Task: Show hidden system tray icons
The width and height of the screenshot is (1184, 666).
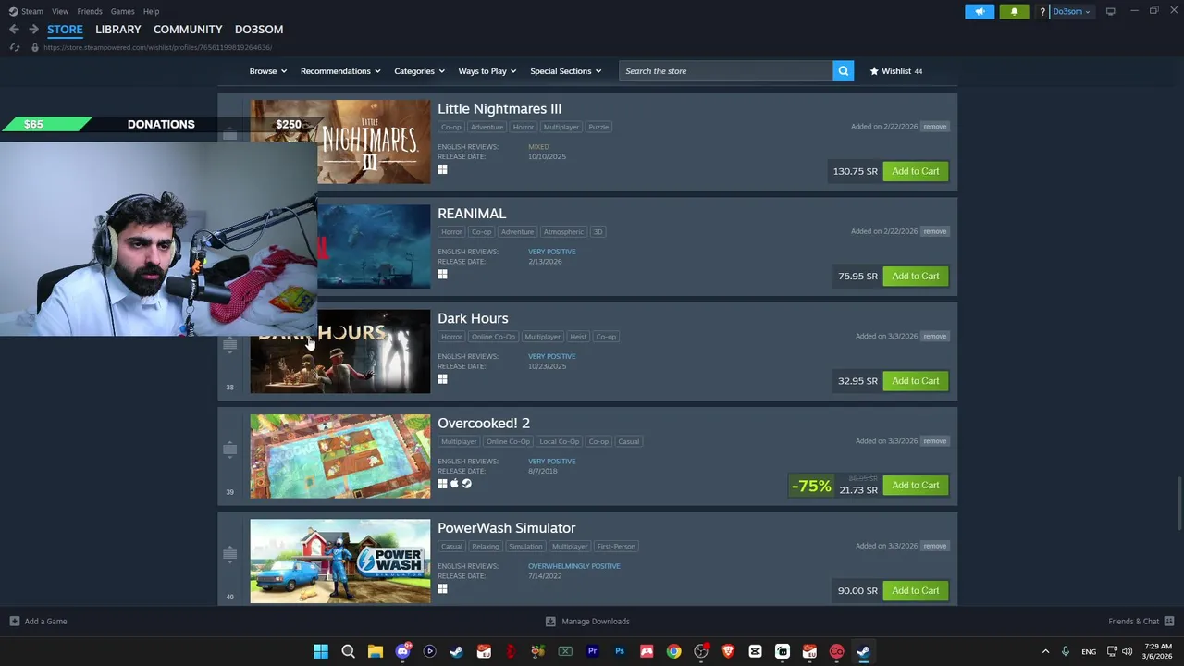Action: click(x=1045, y=651)
